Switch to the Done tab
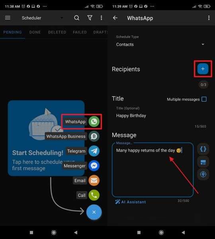The image size is (215, 239). pos(35,32)
